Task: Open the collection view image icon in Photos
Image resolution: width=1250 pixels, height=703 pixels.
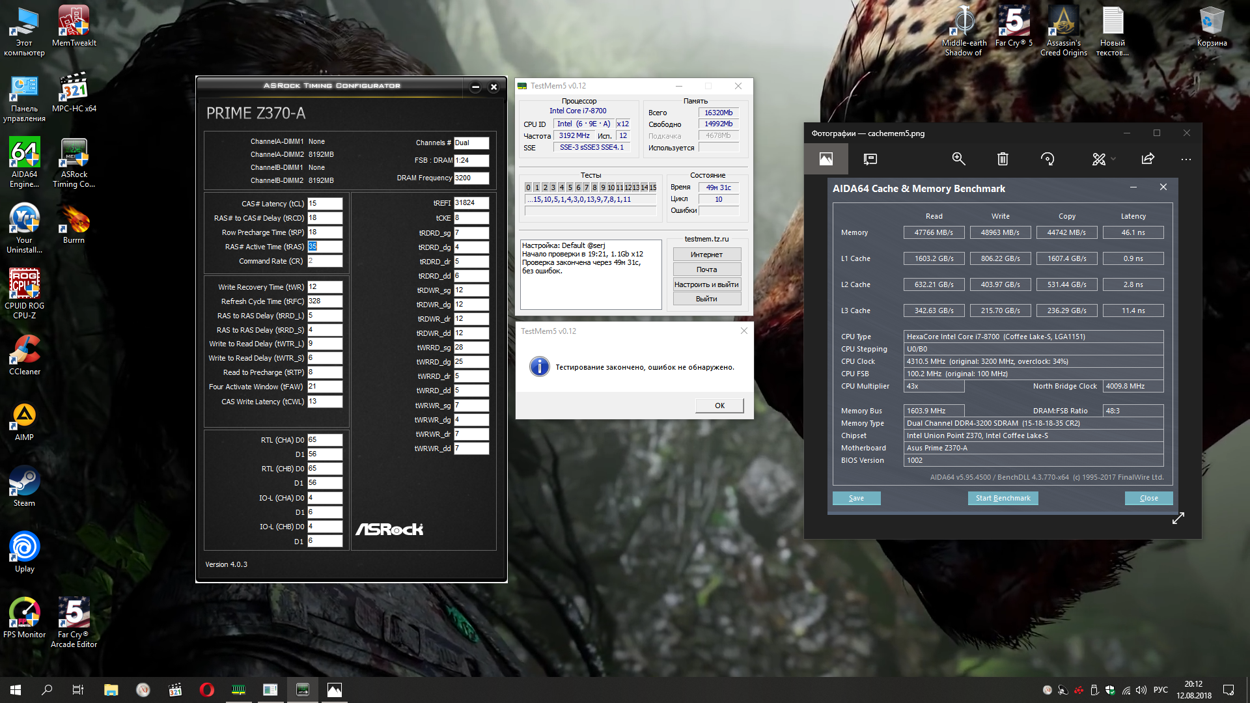Action: tap(826, 159)
